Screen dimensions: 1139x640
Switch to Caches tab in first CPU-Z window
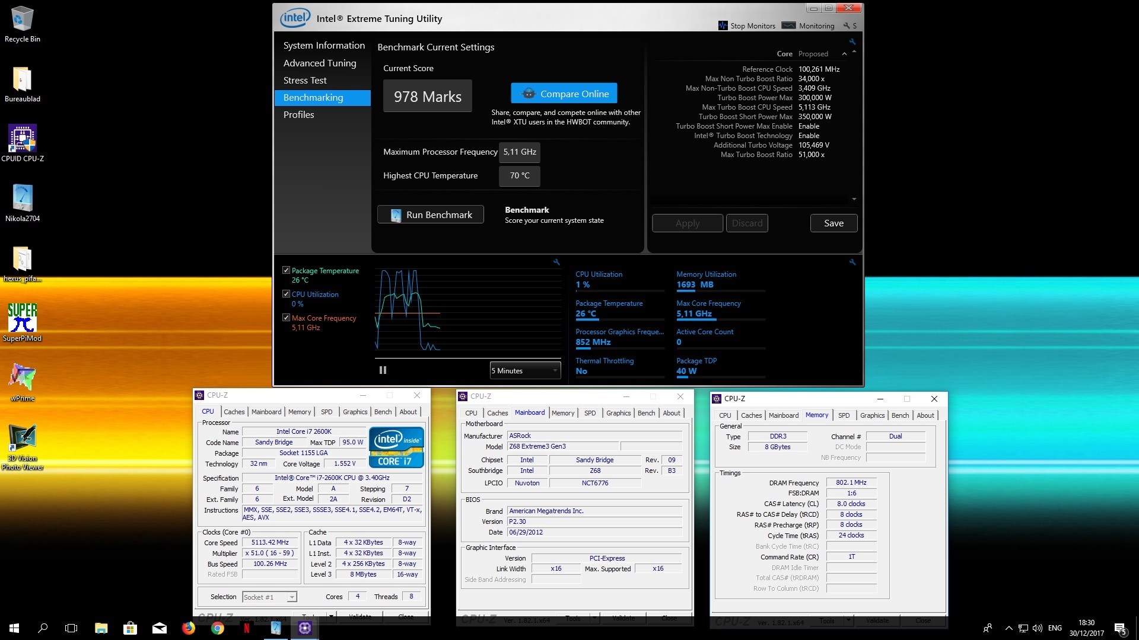[x=234, y=412]
